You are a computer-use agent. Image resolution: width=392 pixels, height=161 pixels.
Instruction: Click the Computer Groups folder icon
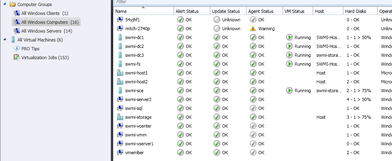[x=13, y=4]
